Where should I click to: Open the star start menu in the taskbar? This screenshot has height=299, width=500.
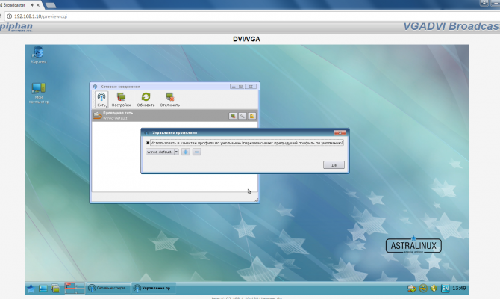tap(31, 289)
